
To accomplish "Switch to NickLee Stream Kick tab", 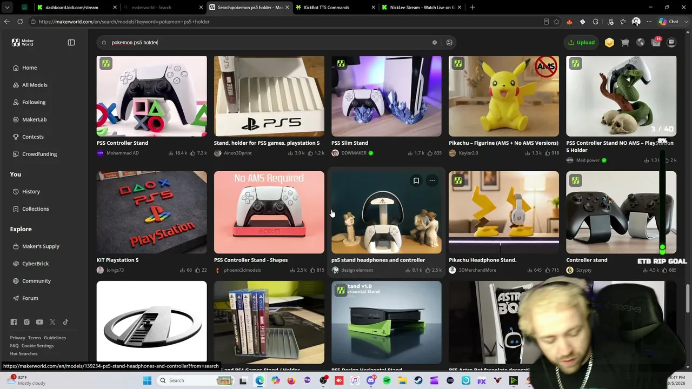I will [x=422, y=8].
